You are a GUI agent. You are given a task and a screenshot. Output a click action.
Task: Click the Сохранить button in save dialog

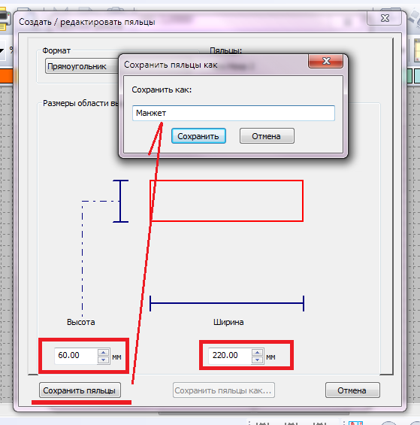tap(198, 136)
